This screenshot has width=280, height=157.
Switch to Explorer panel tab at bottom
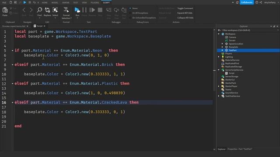(x=222, y=149)
